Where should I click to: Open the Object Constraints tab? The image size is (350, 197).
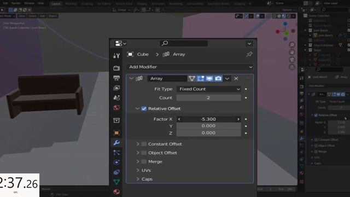click(116, 172)
